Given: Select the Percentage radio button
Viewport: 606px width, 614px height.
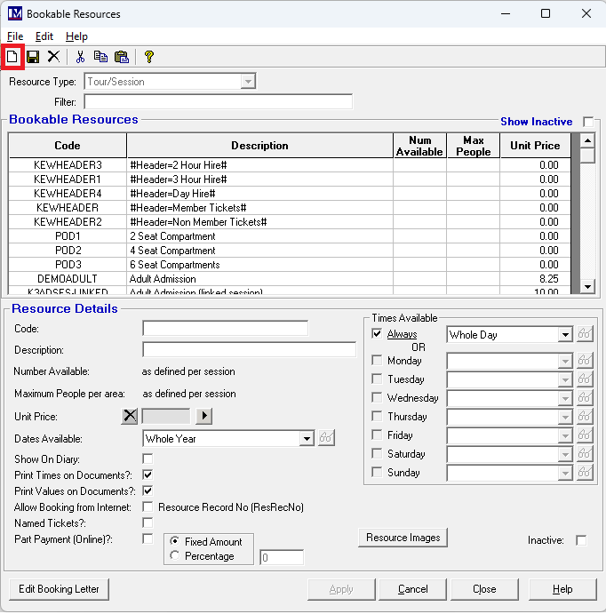Looking at the screenshot, I should [174, 555].
